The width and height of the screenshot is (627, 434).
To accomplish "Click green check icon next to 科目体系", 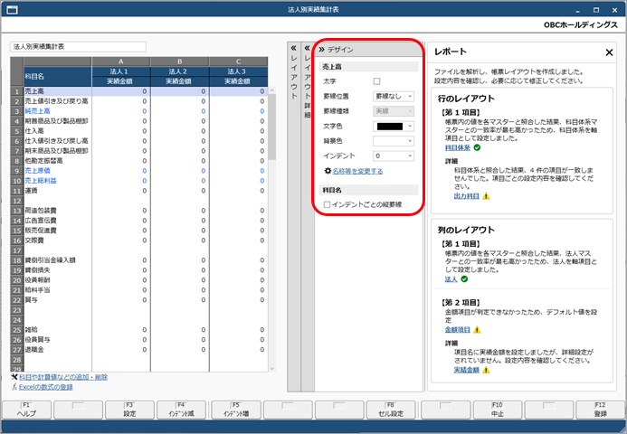I will point(477,148).
